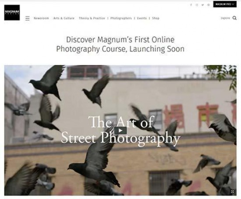Image resolution: width=241 pixels, height=199 pixels.
Task: Open the hamburger menu icon
Action: 27,18
